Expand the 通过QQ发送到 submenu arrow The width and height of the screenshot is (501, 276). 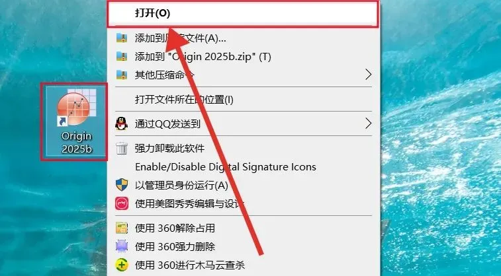click(x=369, y=123)
